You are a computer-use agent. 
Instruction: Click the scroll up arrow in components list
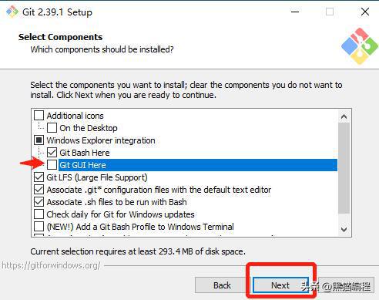(x=344, y=116)
